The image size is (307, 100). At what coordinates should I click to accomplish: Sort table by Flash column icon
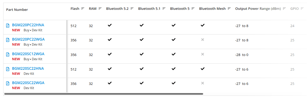(83, 8)
